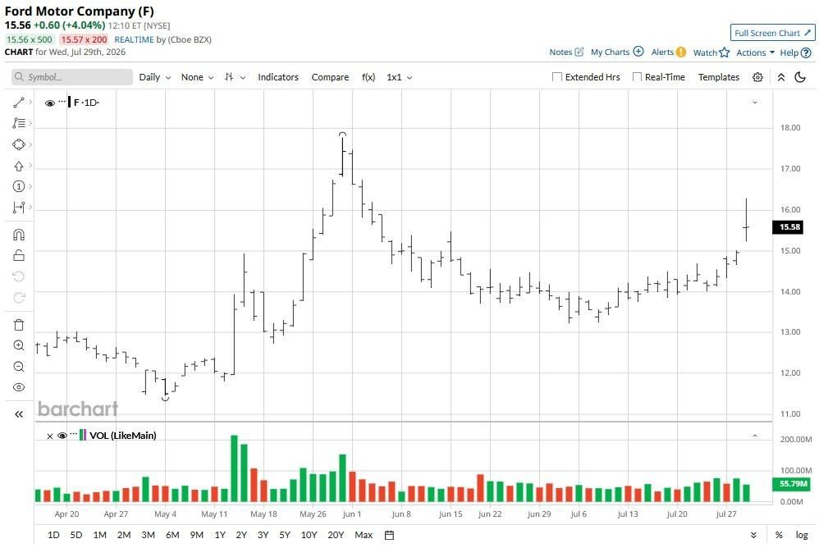
Task: Lock all drawings with padlock icon
Action: (x=19, y=255)
